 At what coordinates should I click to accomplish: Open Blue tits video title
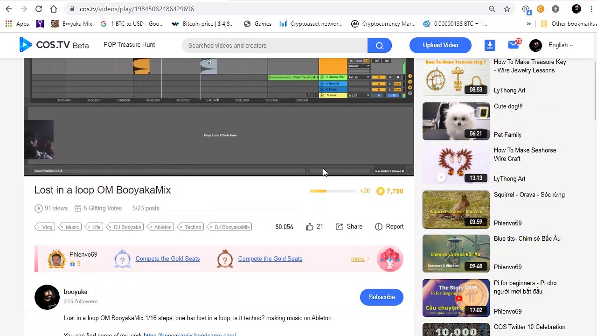click(x=527, y=238)
